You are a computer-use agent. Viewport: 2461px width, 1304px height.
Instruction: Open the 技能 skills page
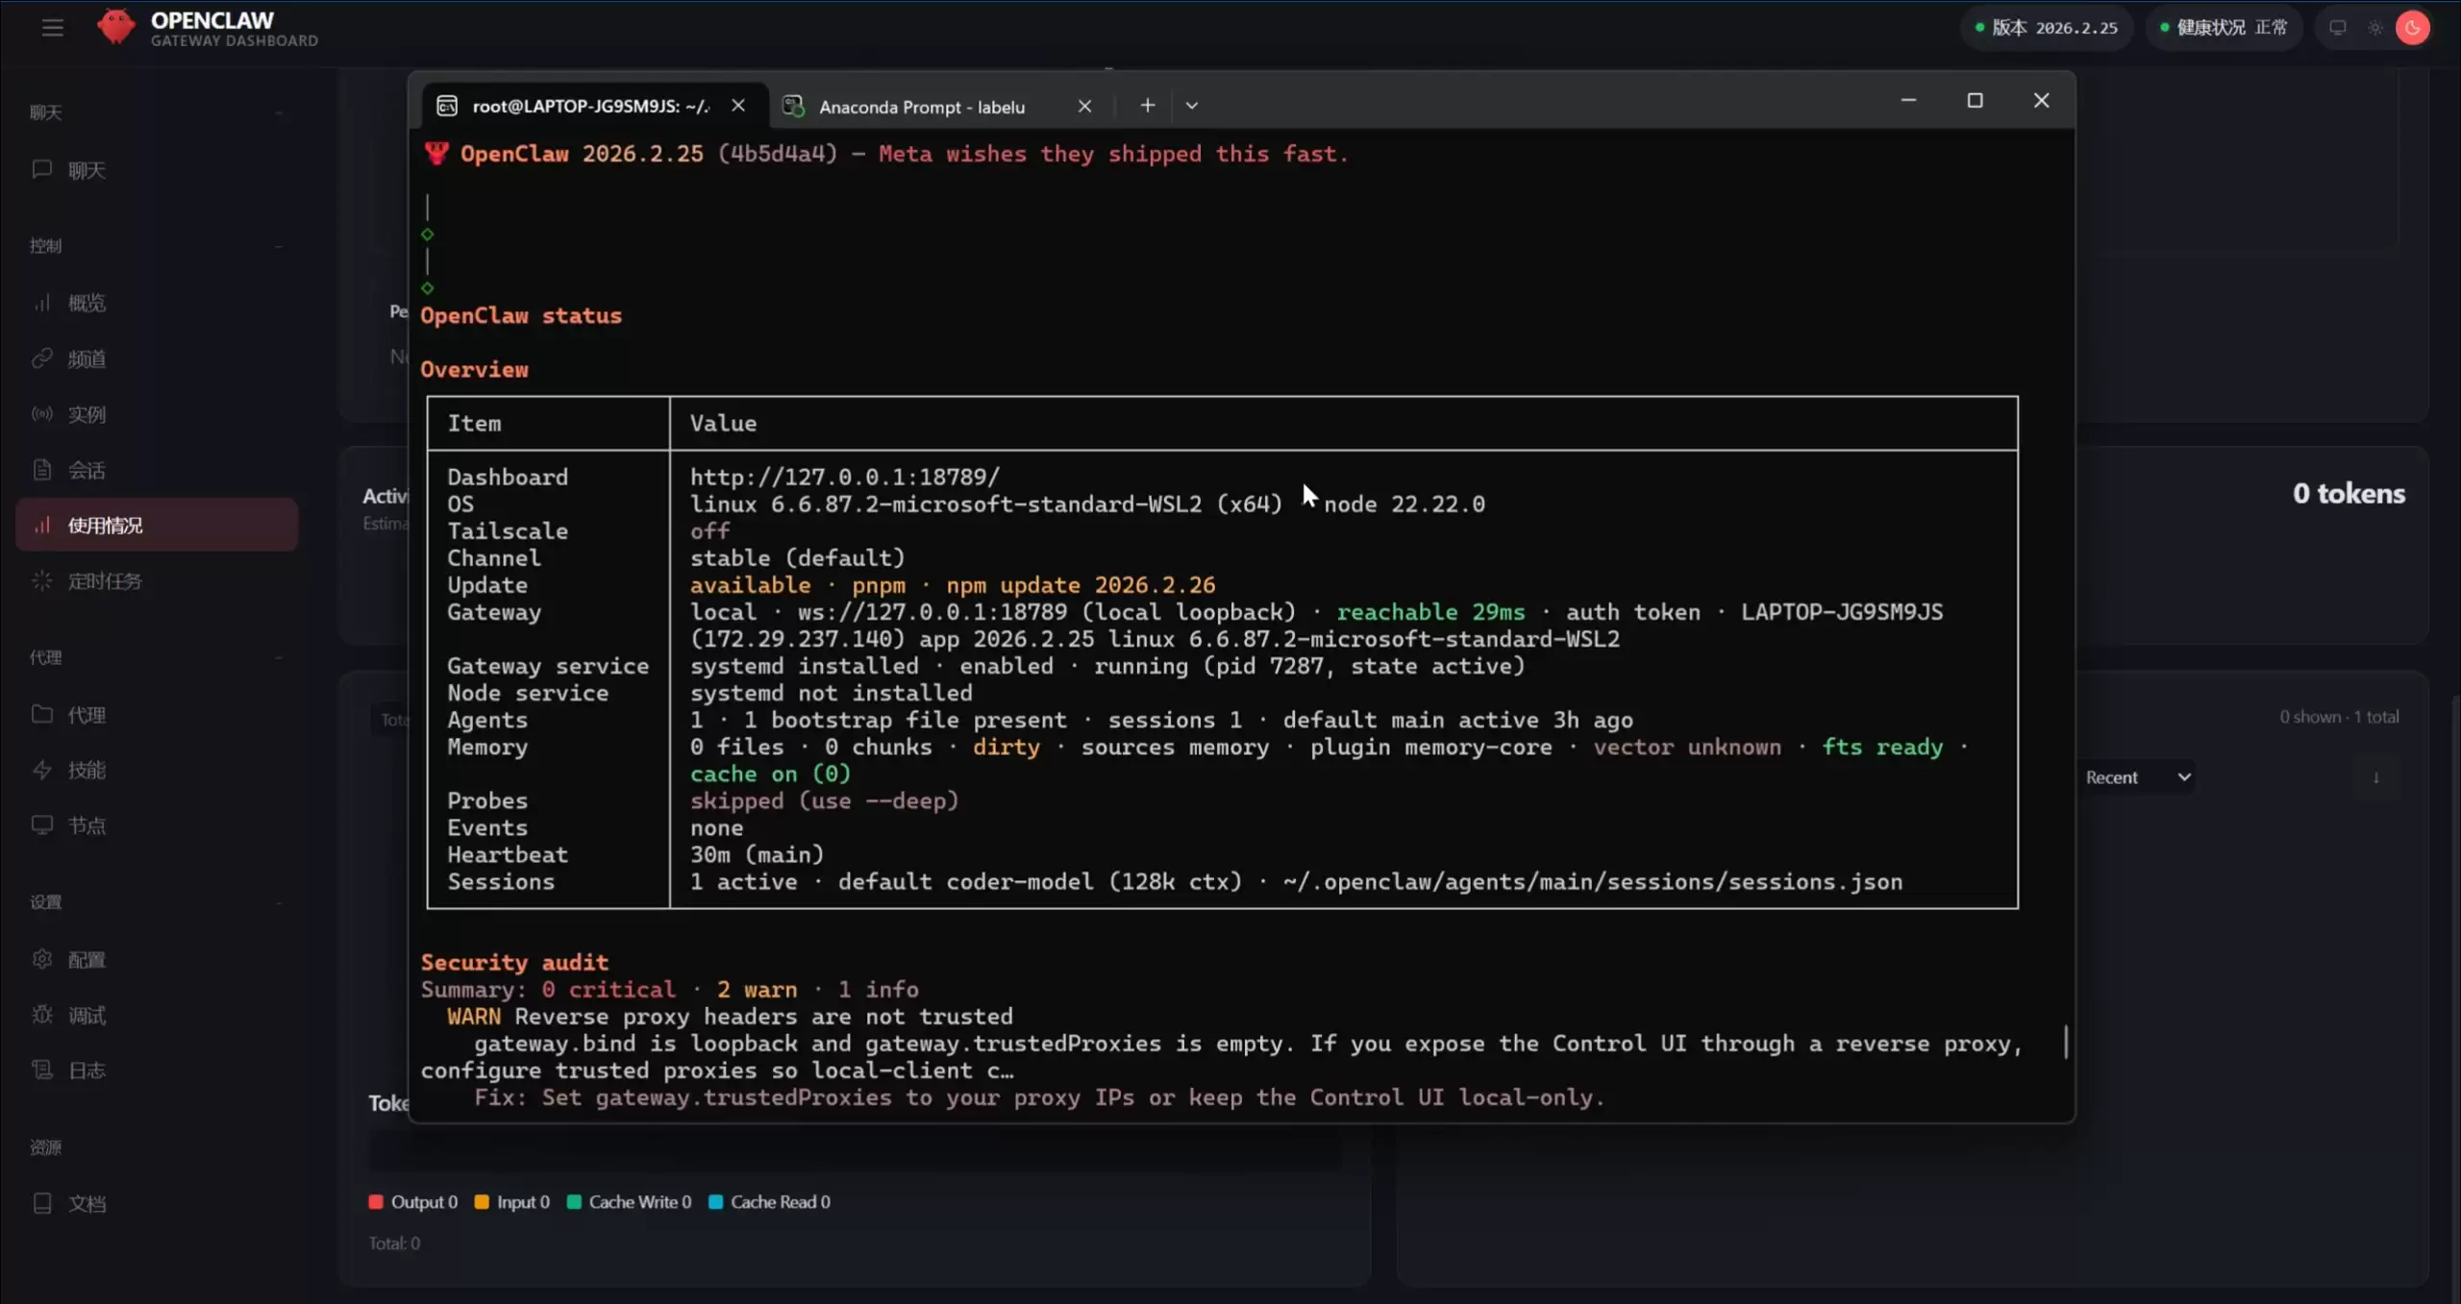pos(87,770)
